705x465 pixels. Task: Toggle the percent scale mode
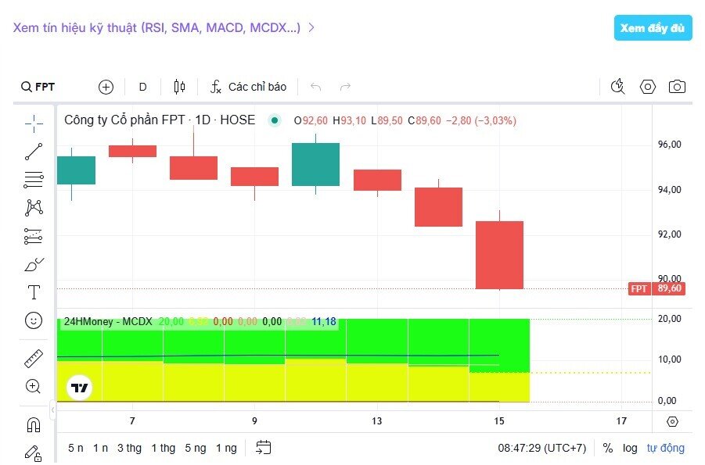(x=607, y=448)
